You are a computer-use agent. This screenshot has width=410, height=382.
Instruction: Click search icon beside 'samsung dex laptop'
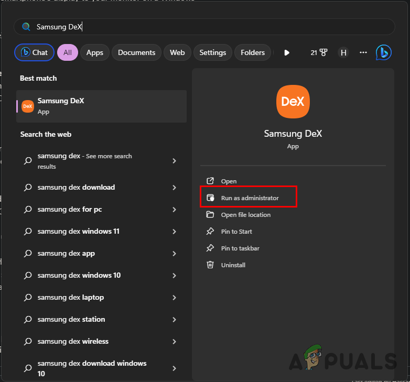tap(28, 298)
